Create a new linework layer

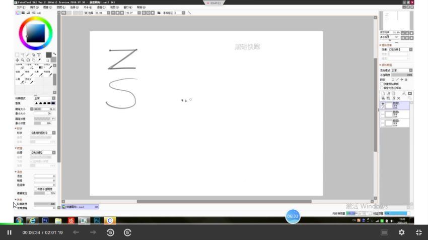click(x=388, y=93)
